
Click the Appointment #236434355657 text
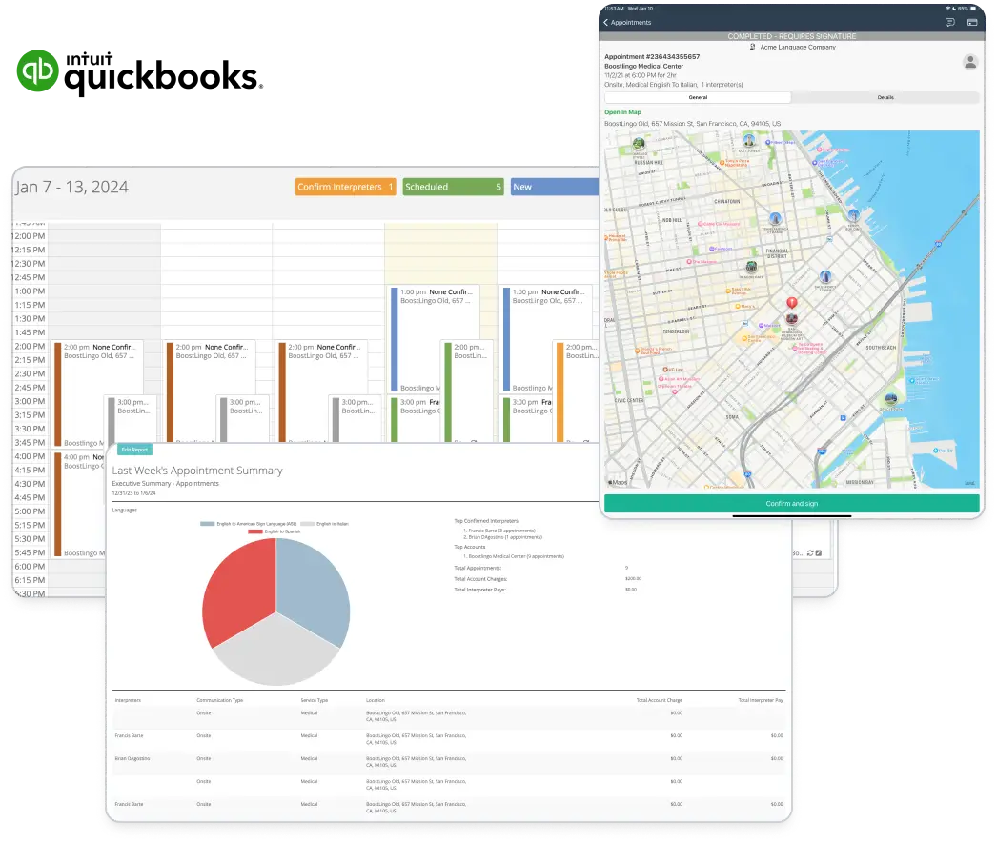652,56
